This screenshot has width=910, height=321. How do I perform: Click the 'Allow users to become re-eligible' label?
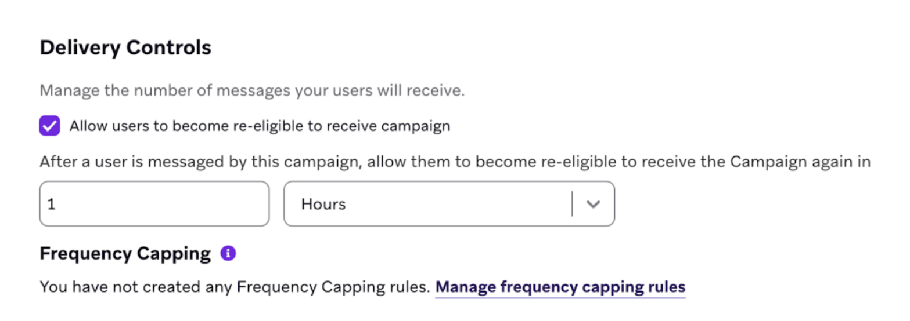coord(260,126)
